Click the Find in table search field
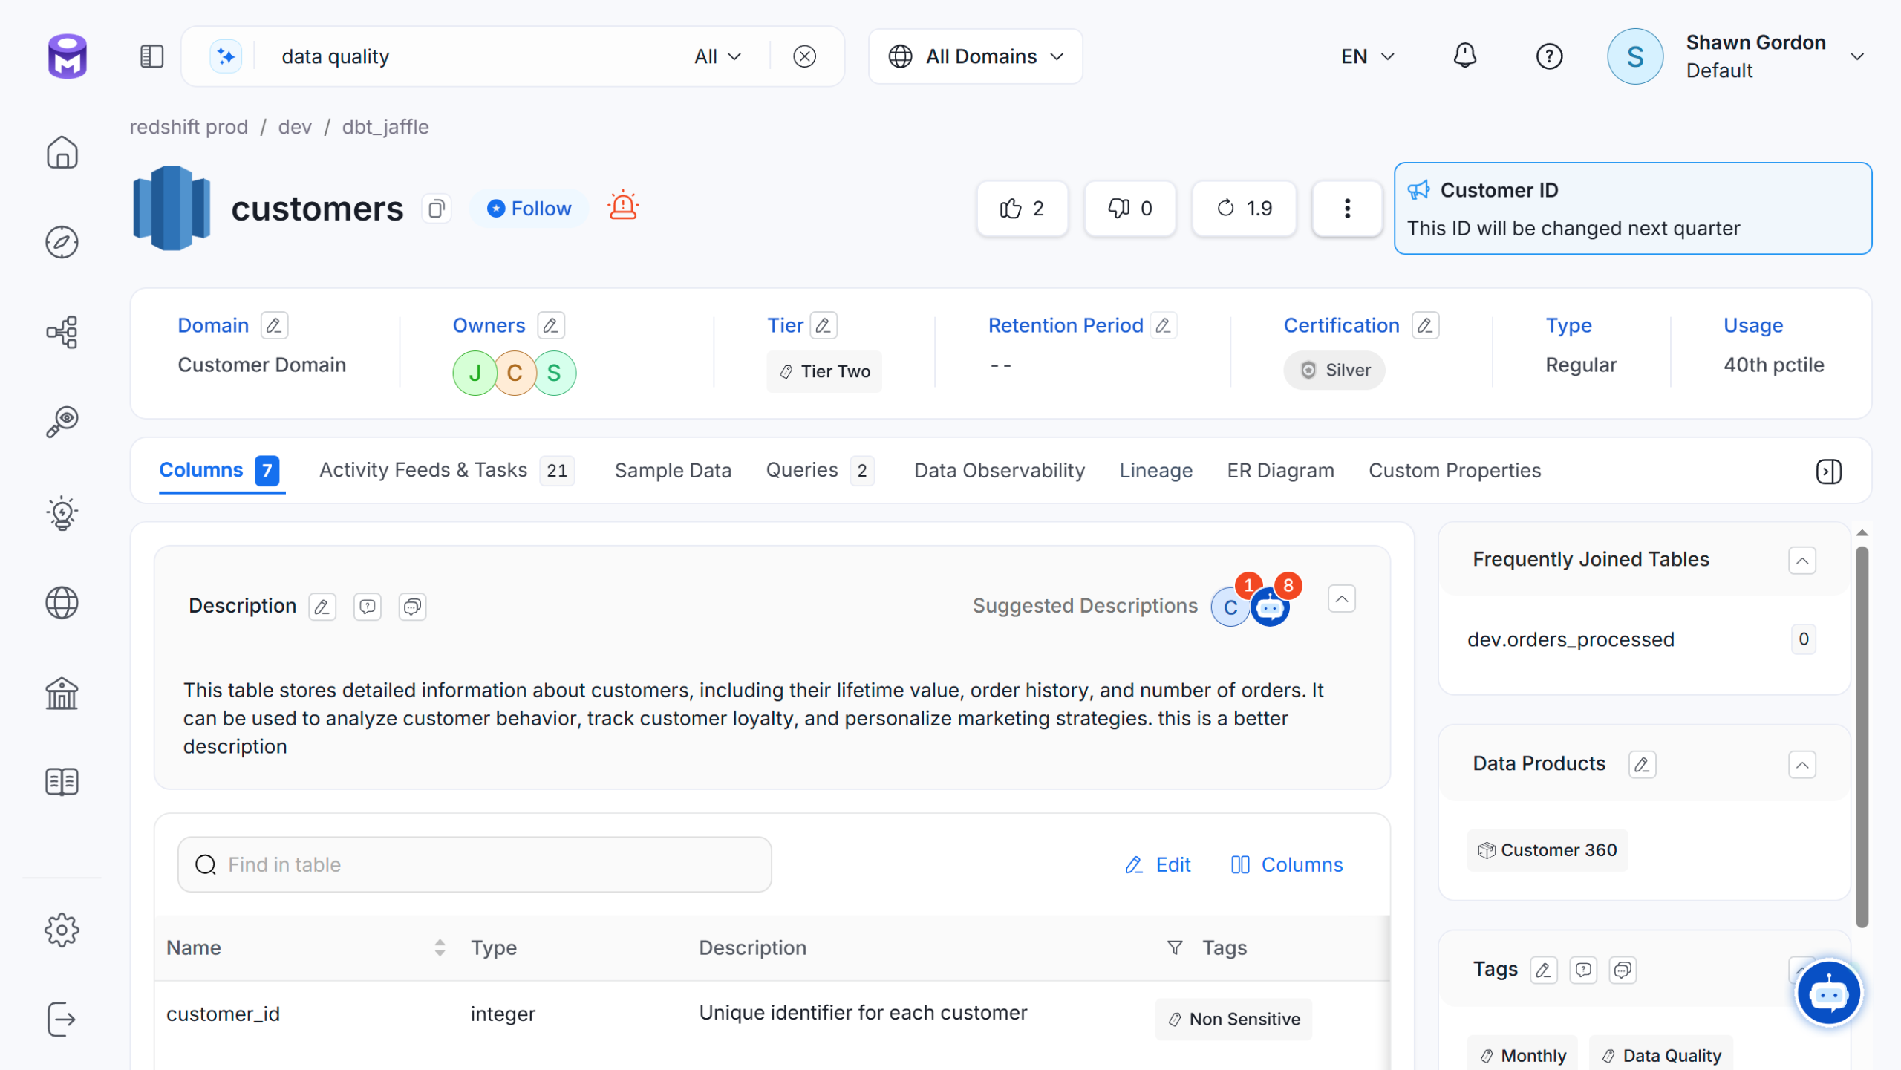This screenshot has height=1070, width=1901. tap(475, 864)
